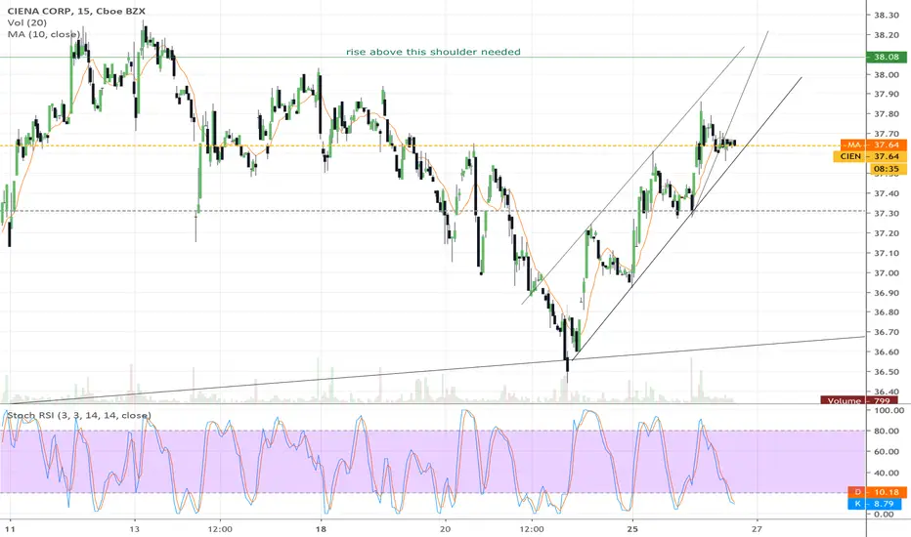
Task: Select the Vol (20) indicator label
Action: (26, 22)
